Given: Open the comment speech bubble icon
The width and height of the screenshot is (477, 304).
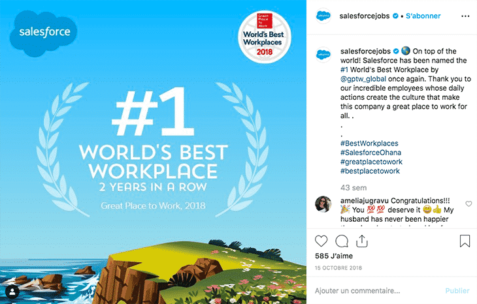Looking at the screenshot, I should pyautogui.click(x=342, y=241).
